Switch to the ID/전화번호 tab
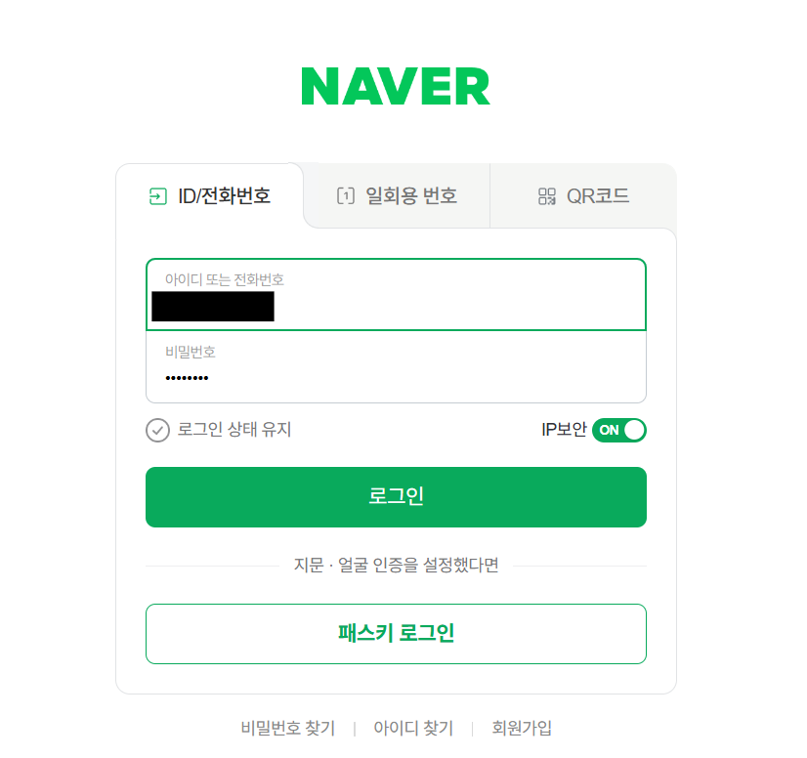Screen dimensions: 807x758 pyautogui.click(x=210, y=196)
